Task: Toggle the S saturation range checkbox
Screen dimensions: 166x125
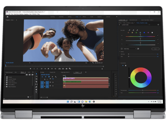Action: (158, 40)
